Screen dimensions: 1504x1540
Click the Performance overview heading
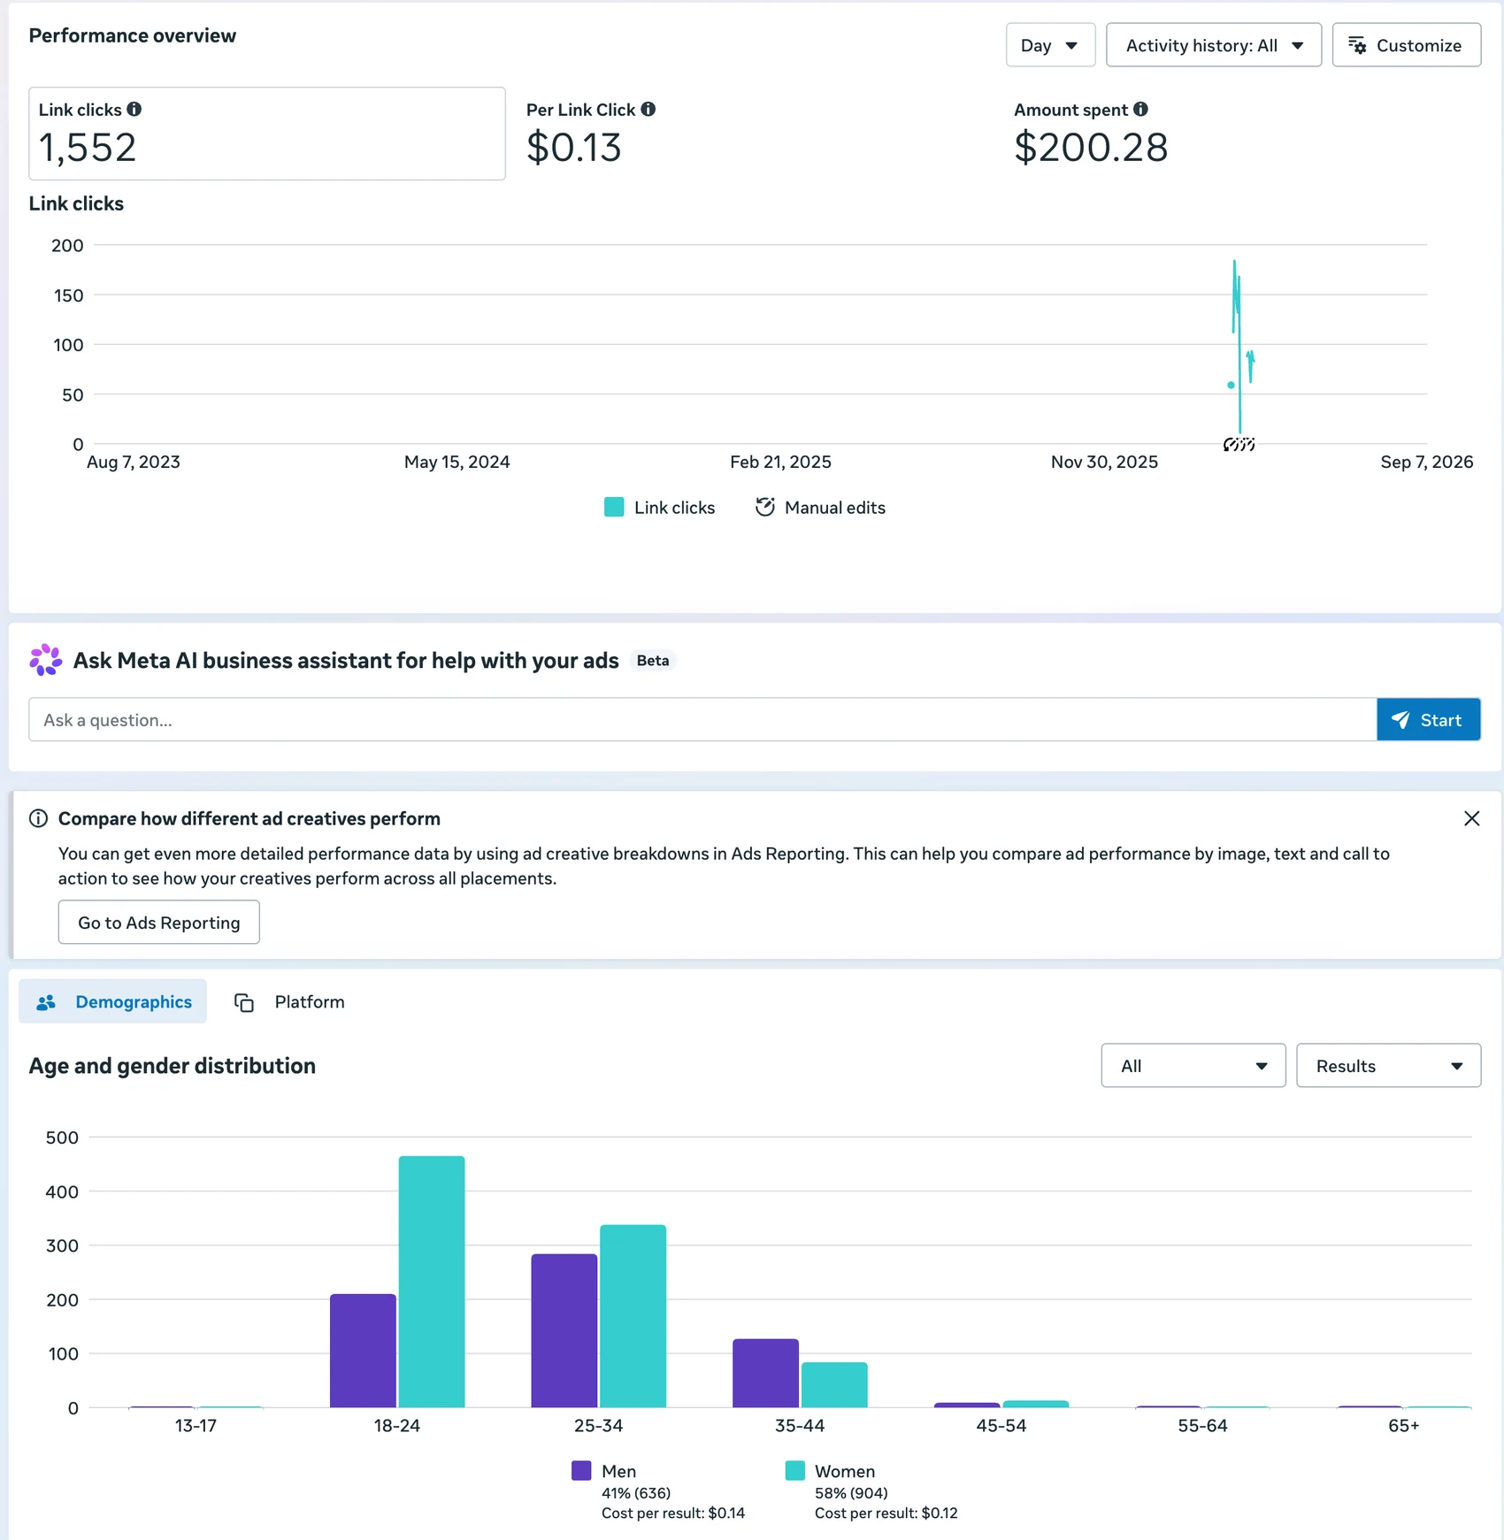133,35
